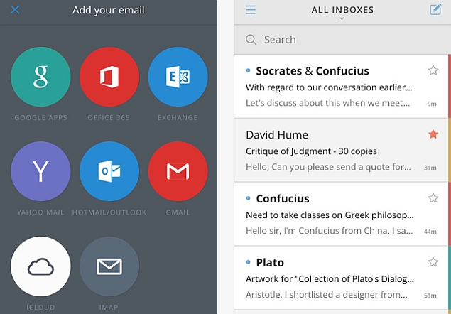
Task: Unstar the David Hume email
Action: pos(433,134)
